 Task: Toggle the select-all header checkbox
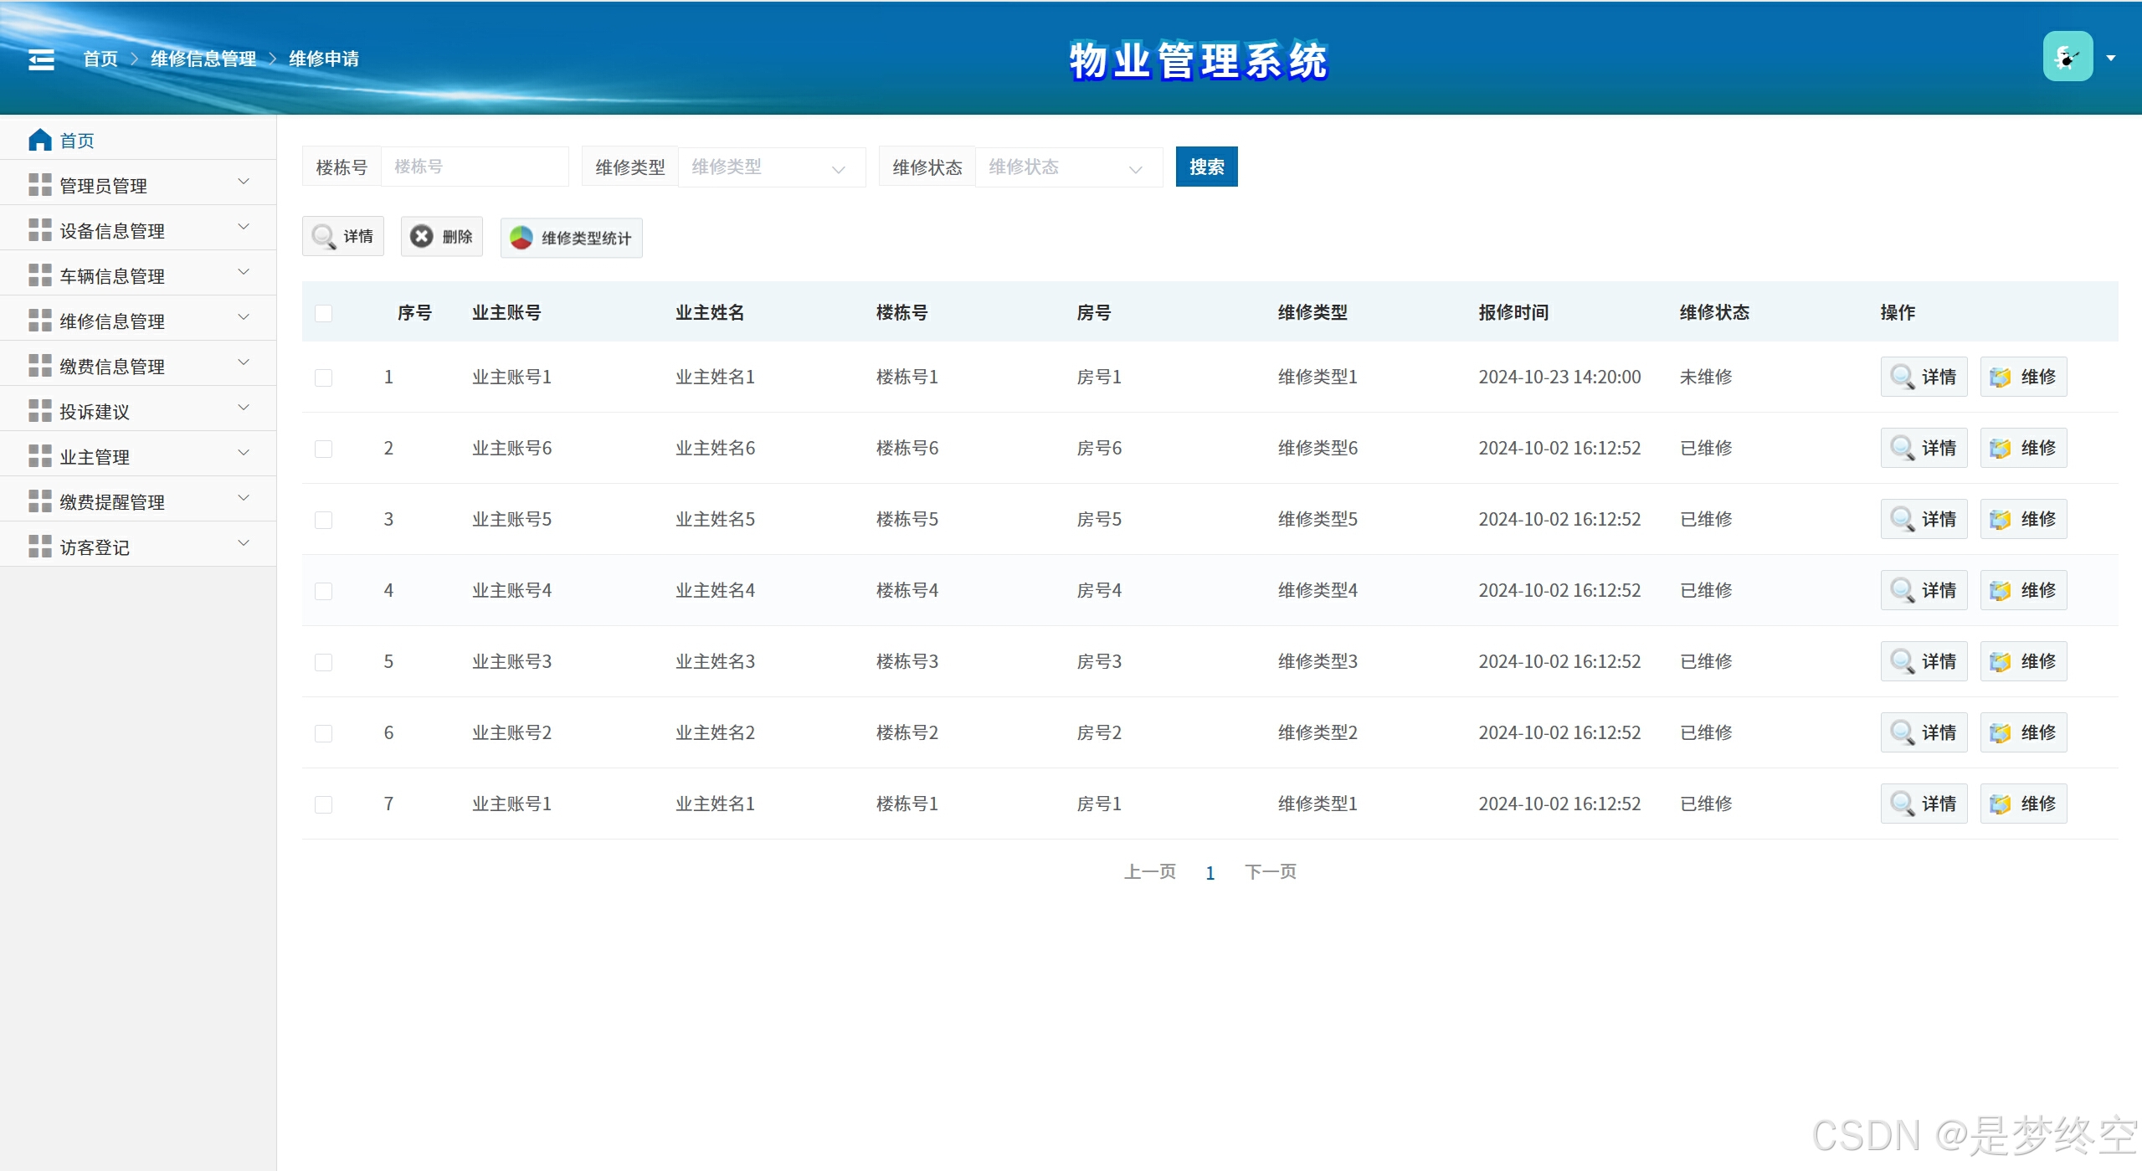coord(323,313)
